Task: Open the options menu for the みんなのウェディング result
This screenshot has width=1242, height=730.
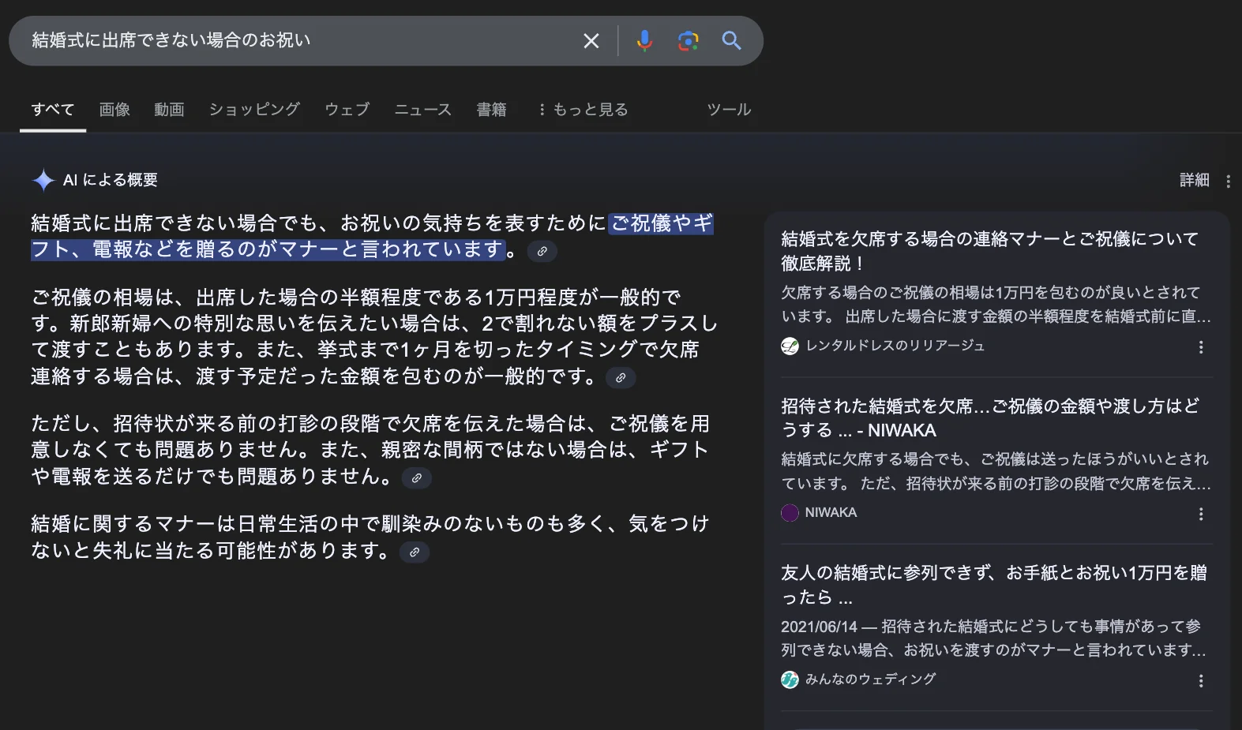Action: click(1201, 680)
